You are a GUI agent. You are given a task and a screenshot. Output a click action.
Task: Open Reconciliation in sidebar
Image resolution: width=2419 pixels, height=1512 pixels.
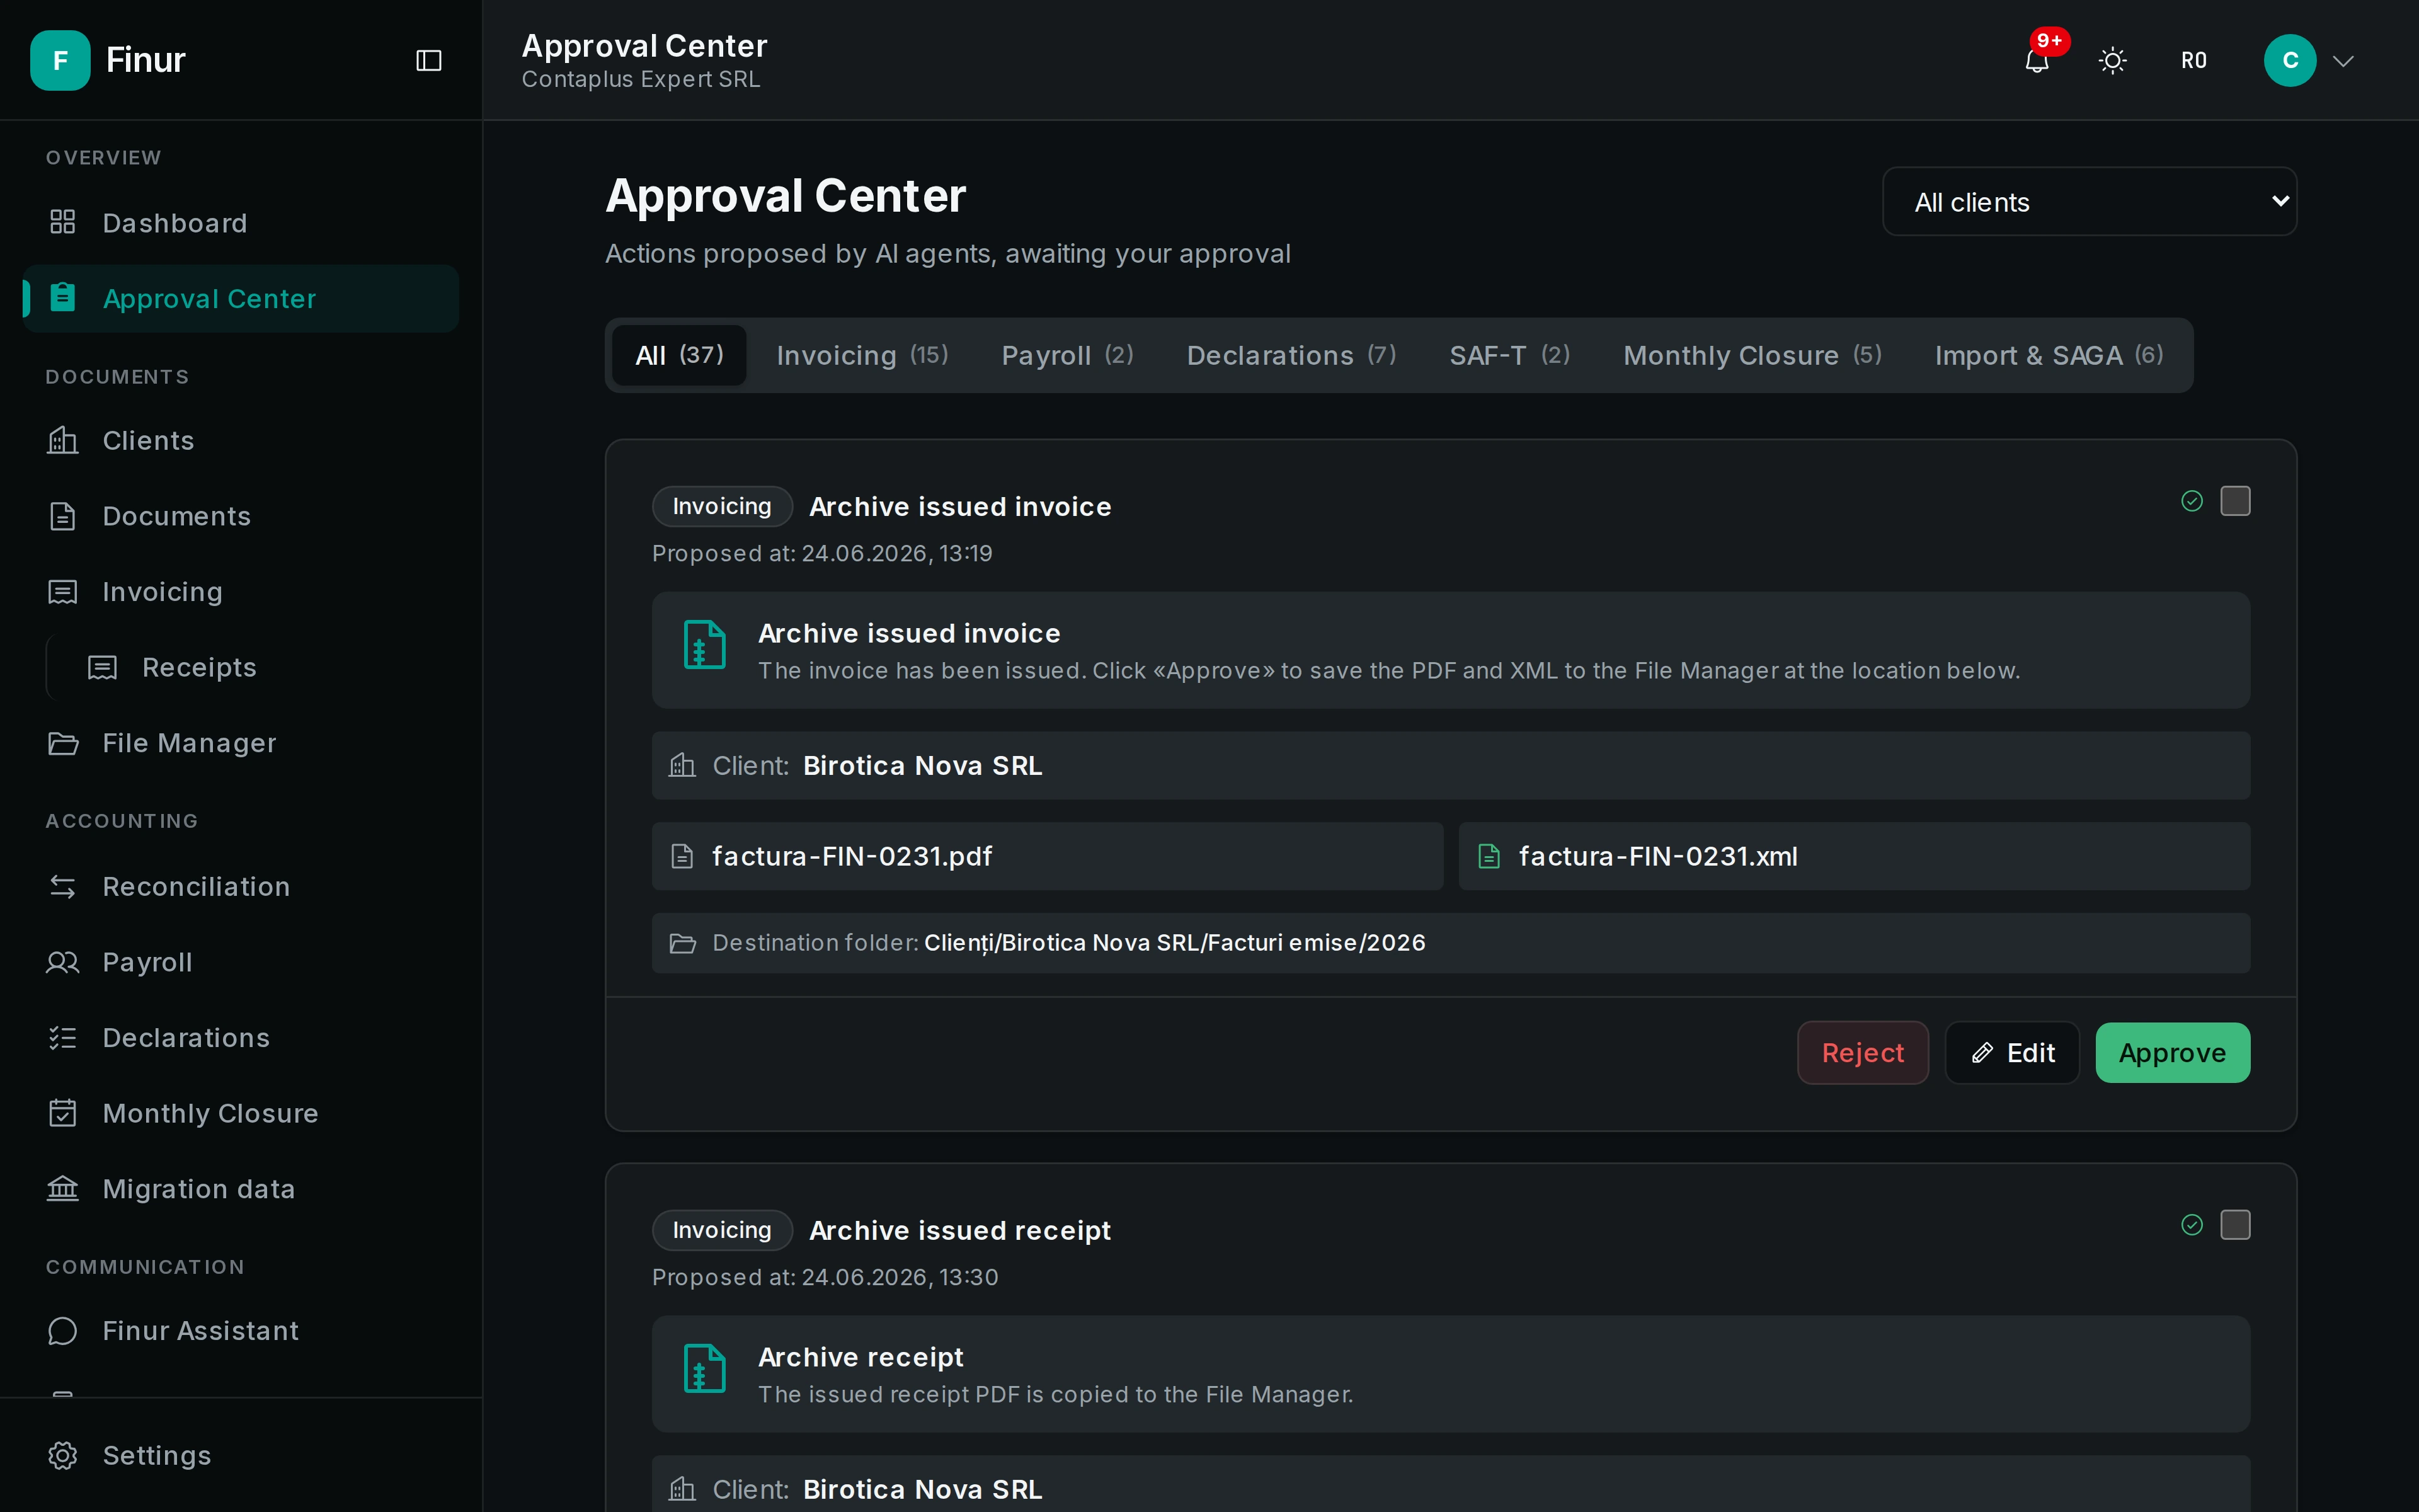point(240,887)
